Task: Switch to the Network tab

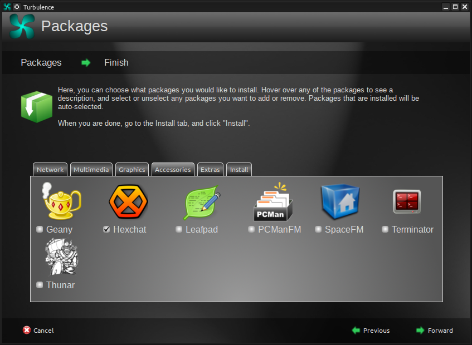Action: pos(50,170)
